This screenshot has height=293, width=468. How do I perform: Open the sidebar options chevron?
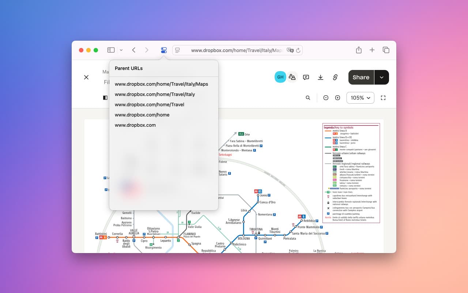[x=121, y=50]
